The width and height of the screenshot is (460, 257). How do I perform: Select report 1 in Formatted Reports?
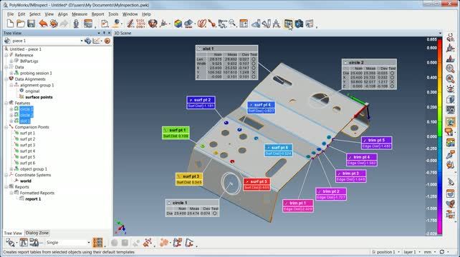pos(33,198)
